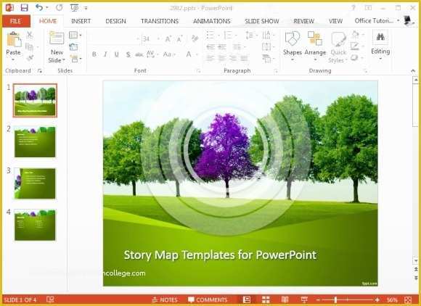Click the Redo/Repeat icon

[59, 8]
